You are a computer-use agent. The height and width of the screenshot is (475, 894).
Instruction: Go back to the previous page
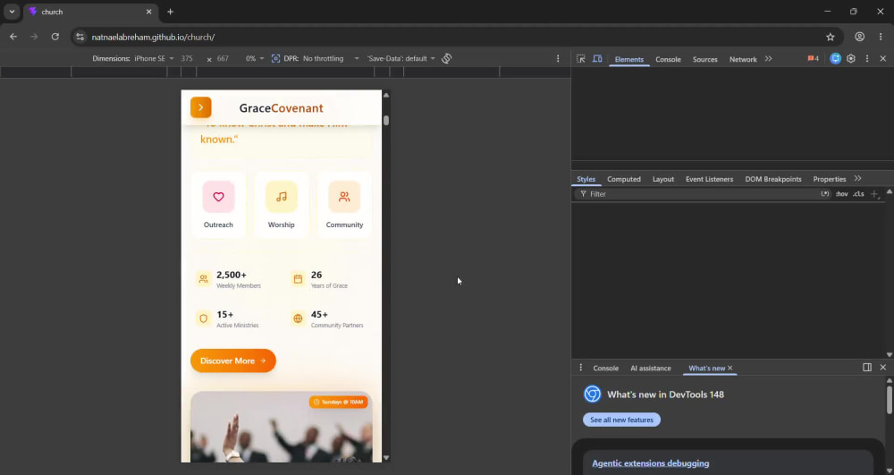pos(13,37)
